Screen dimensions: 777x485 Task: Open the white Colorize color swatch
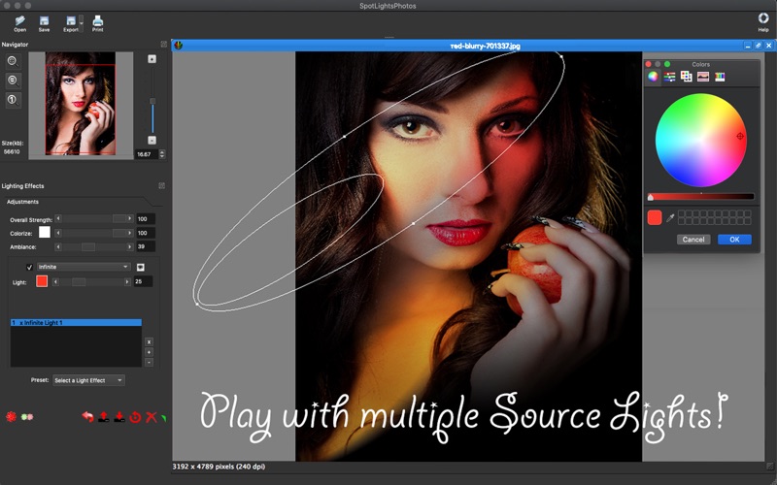tap(45, 232)
